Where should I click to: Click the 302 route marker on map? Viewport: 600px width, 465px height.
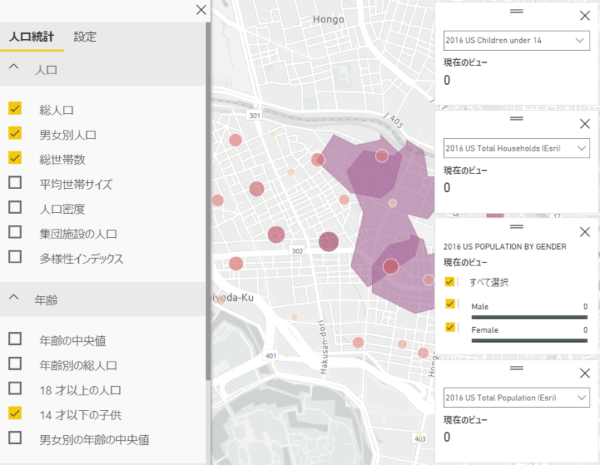(x=297, y=251)
